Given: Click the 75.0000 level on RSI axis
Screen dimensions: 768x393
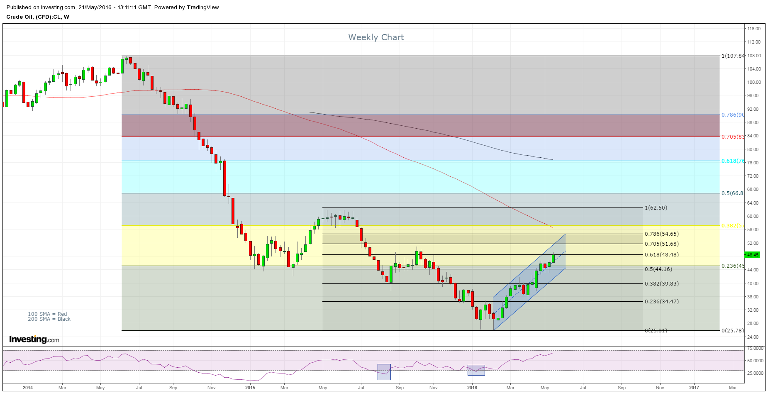Looking at the screenshot, I should [755, 348].
